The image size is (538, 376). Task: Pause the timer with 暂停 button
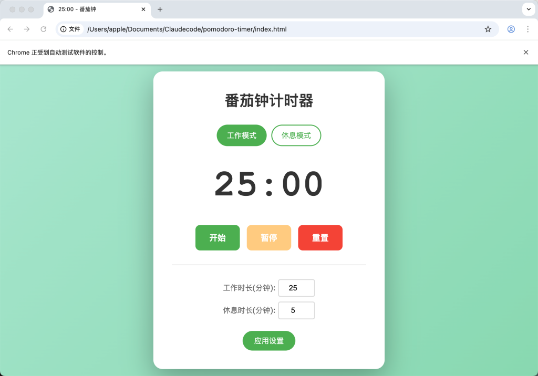coord(269,238)
